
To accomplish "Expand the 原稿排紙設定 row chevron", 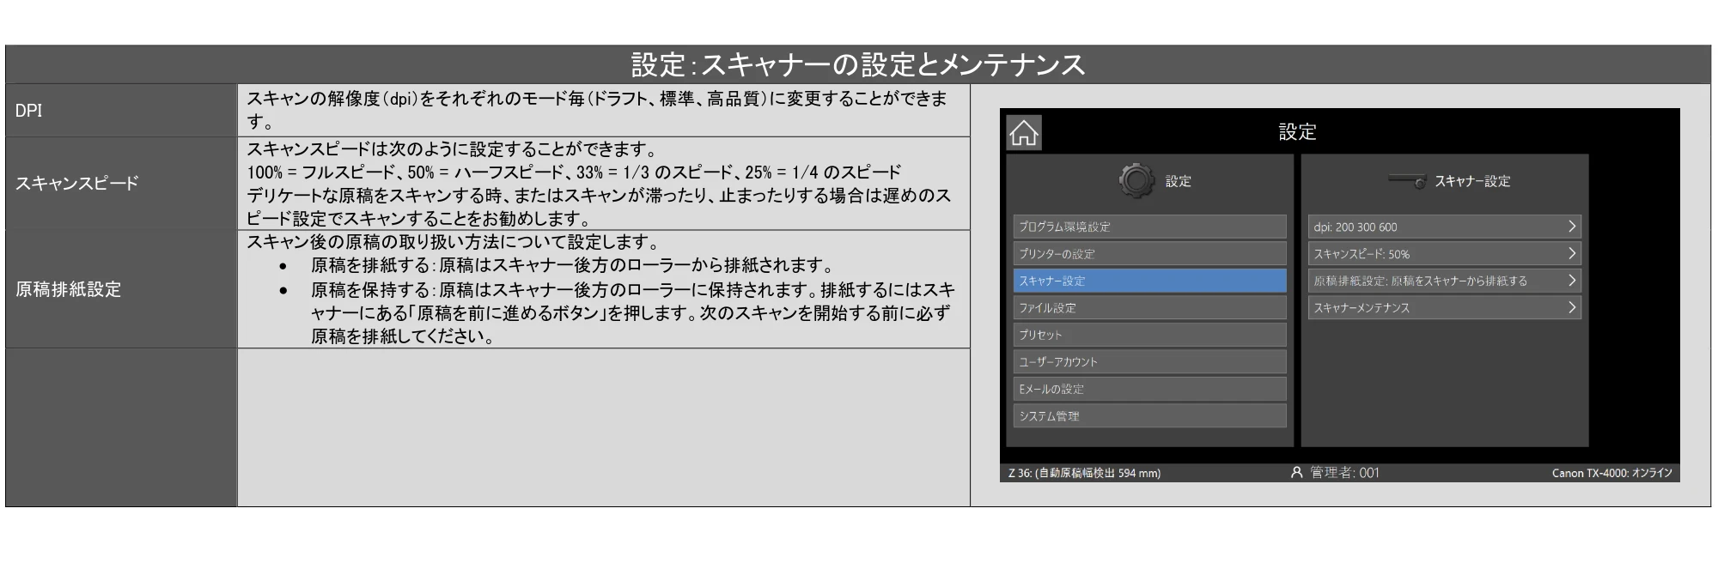I will [1571, 281].
